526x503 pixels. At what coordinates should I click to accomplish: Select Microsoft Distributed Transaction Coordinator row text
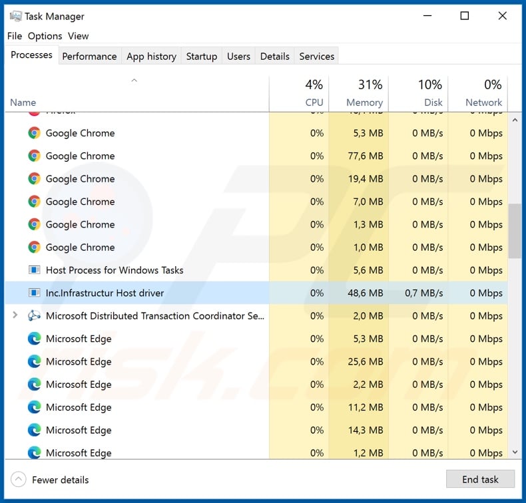[155, 315]
